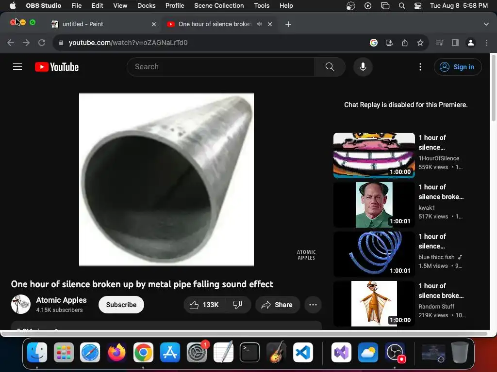Close the YouTube tab
Viewport: 497px width, 372px height.
click(x=270, y=24)
